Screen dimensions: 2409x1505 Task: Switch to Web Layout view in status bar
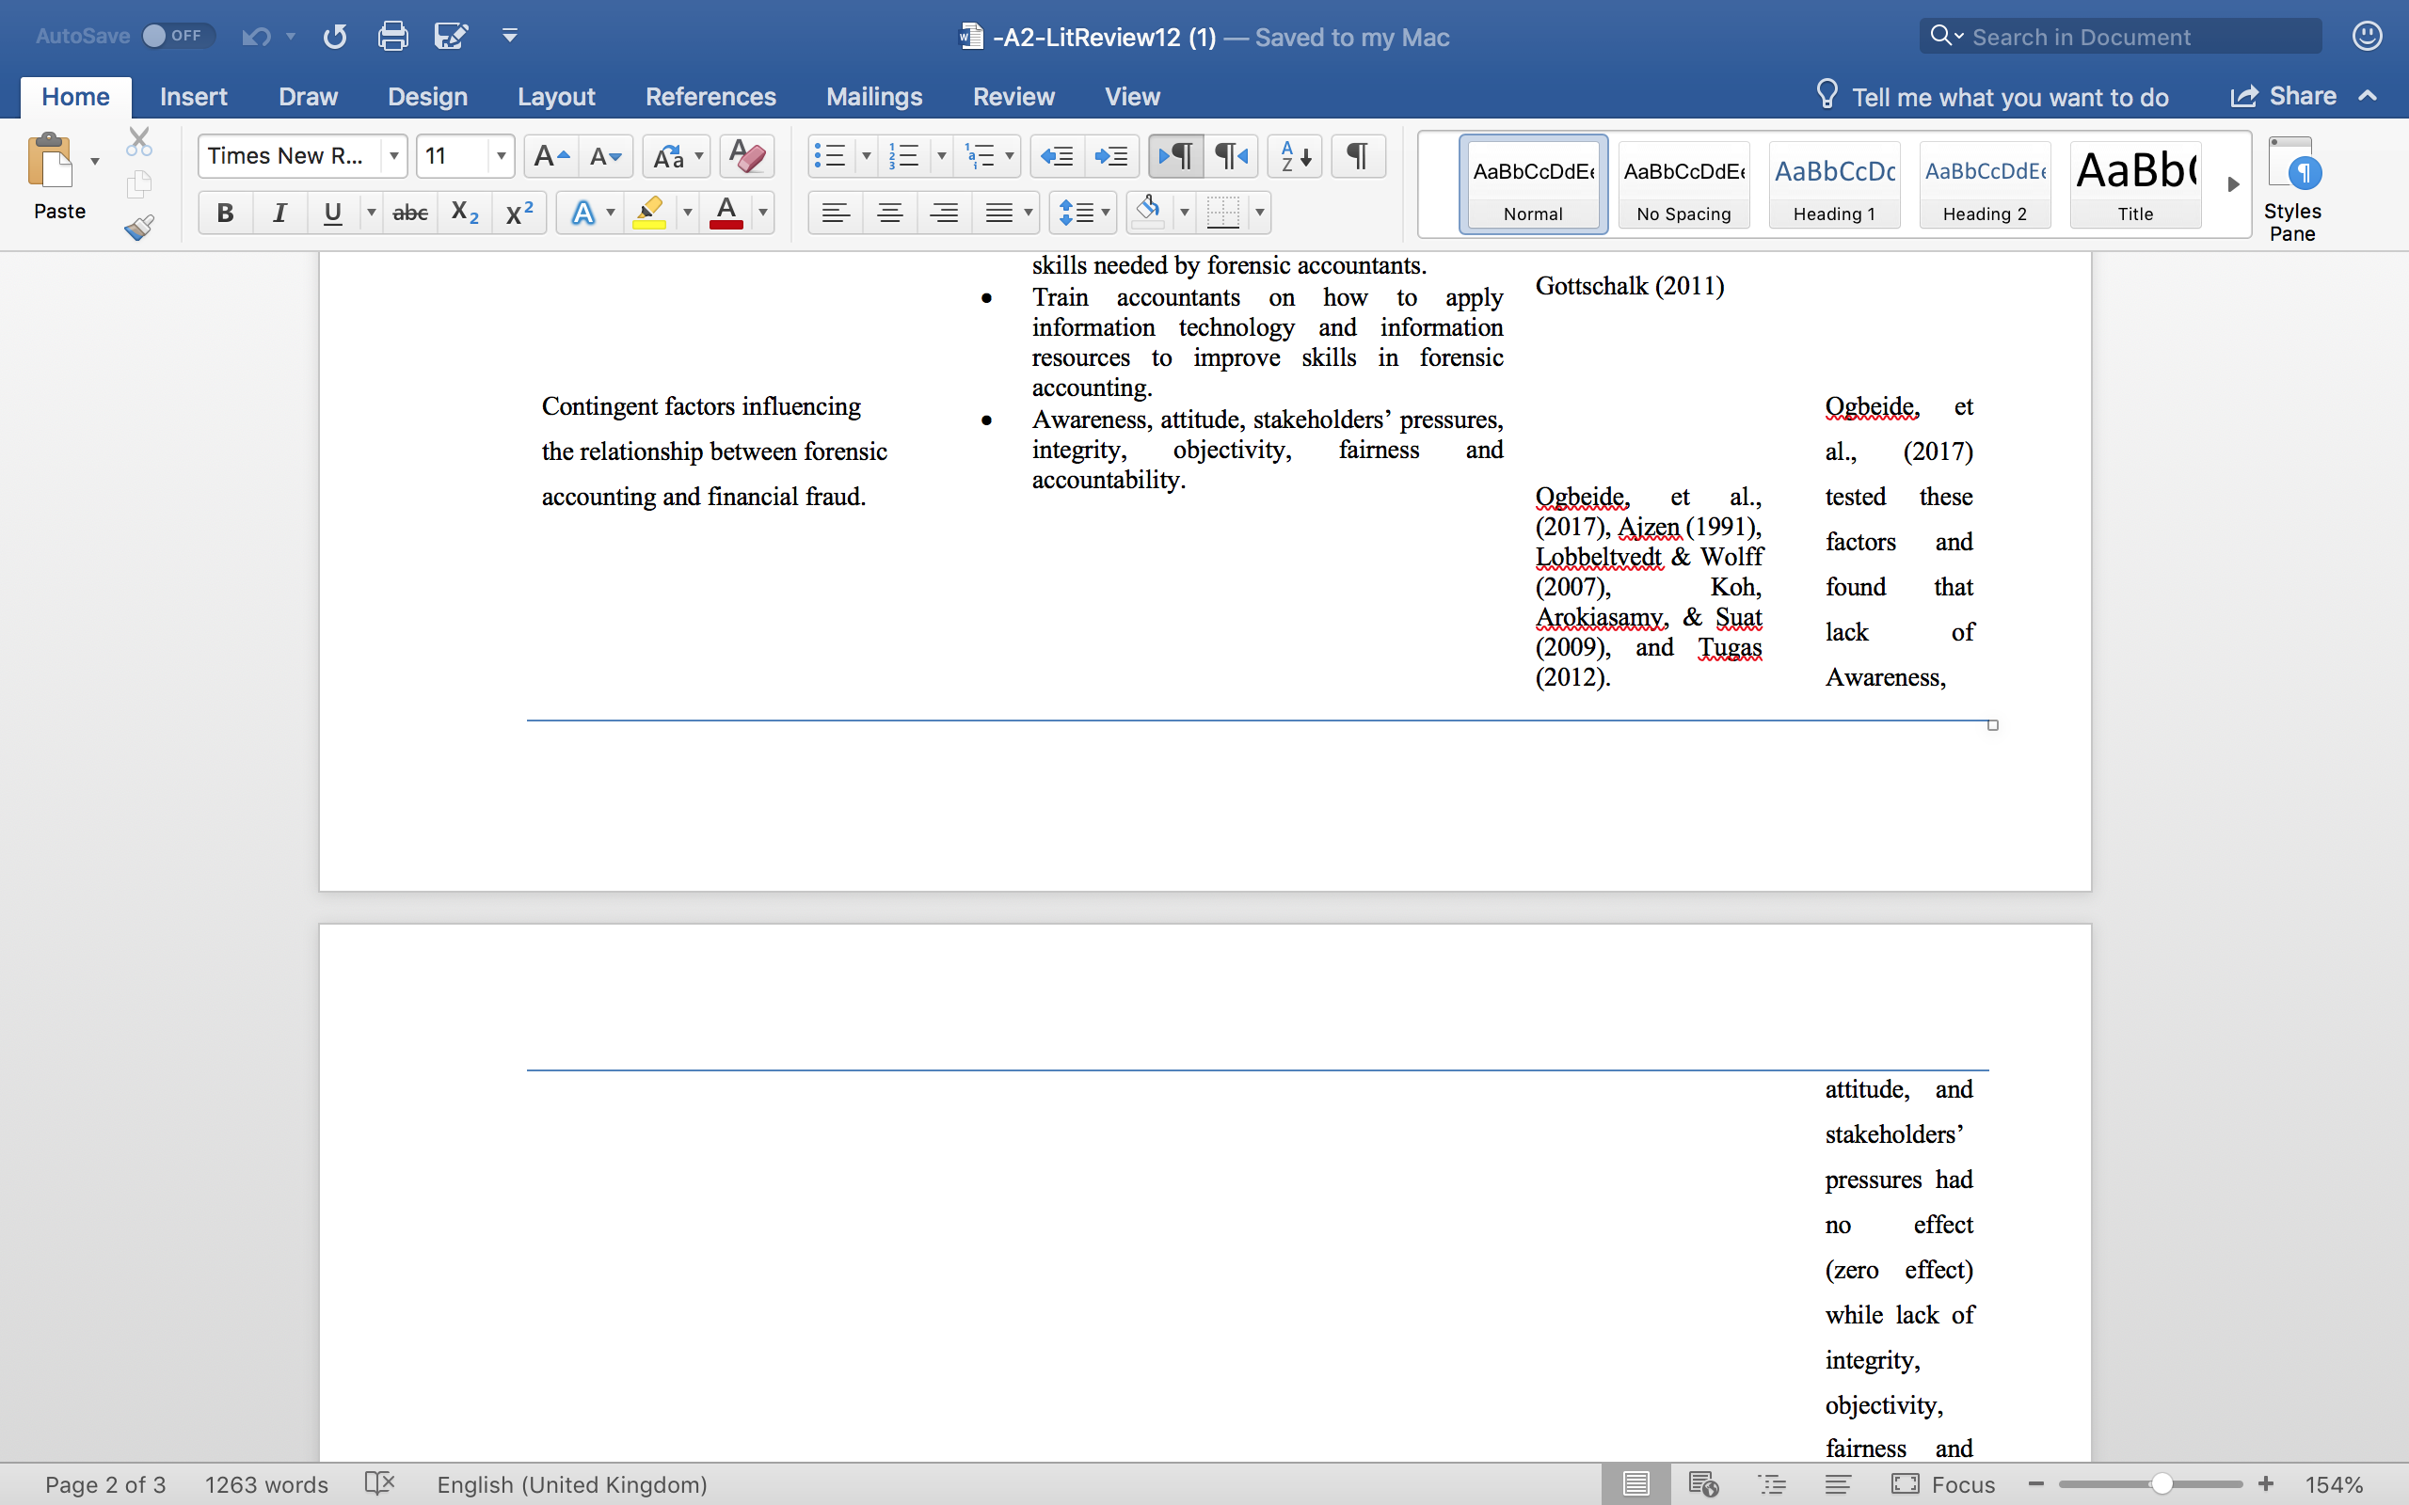pos(1703,1484)
